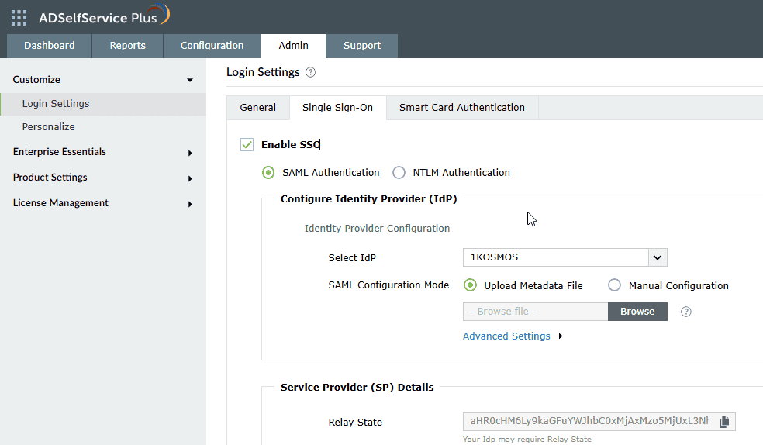Select SAML Authentication radio button

[268, 173]
